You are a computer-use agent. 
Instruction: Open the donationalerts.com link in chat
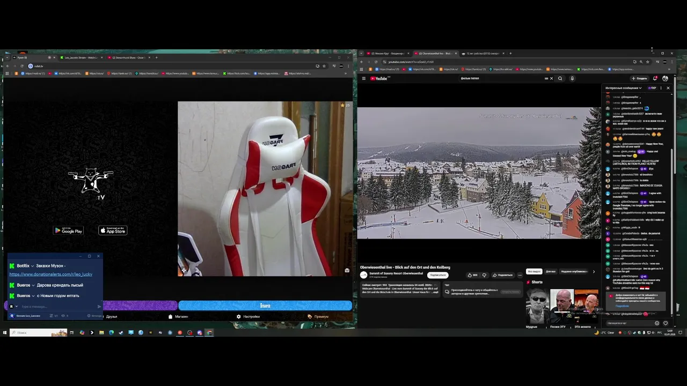coord(50,274)
